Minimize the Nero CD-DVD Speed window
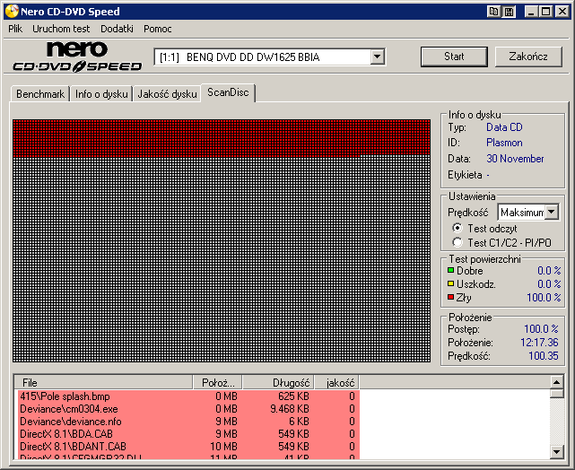The width and height of the screenshot is (575, 470). [x=531, y=12]
